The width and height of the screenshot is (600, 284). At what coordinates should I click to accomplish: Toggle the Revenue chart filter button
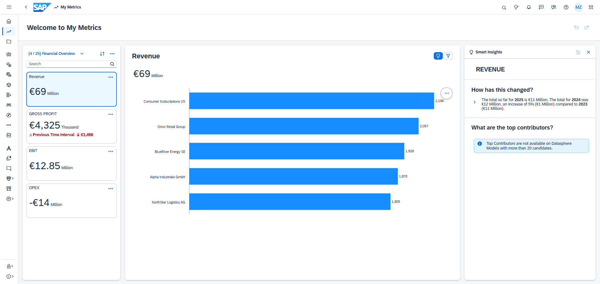[x=448, y=56]
